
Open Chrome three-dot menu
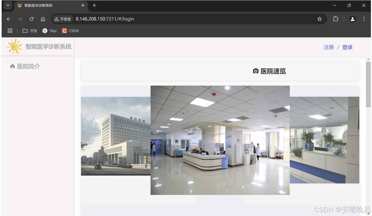364,19
